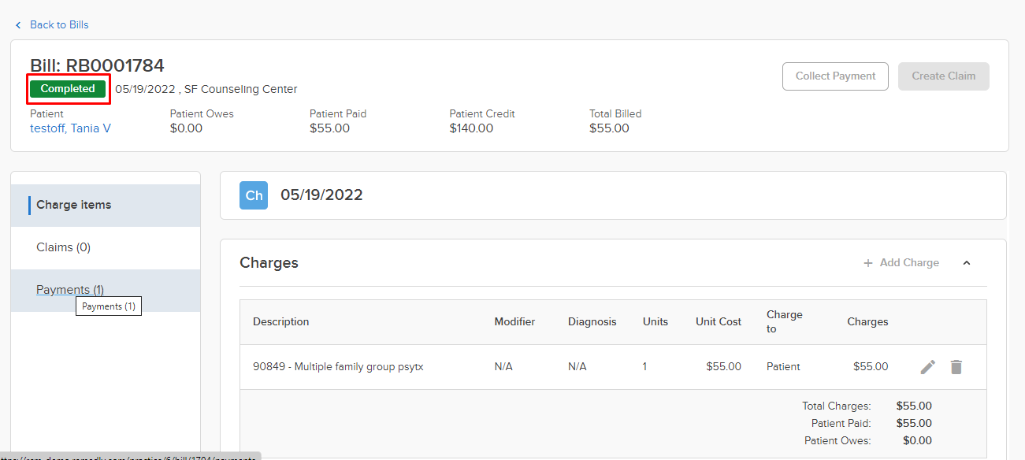This screenshot has width=1025, height=460.
Task: Click the plus icon beside Add Charge
Action: pos(868,263)
